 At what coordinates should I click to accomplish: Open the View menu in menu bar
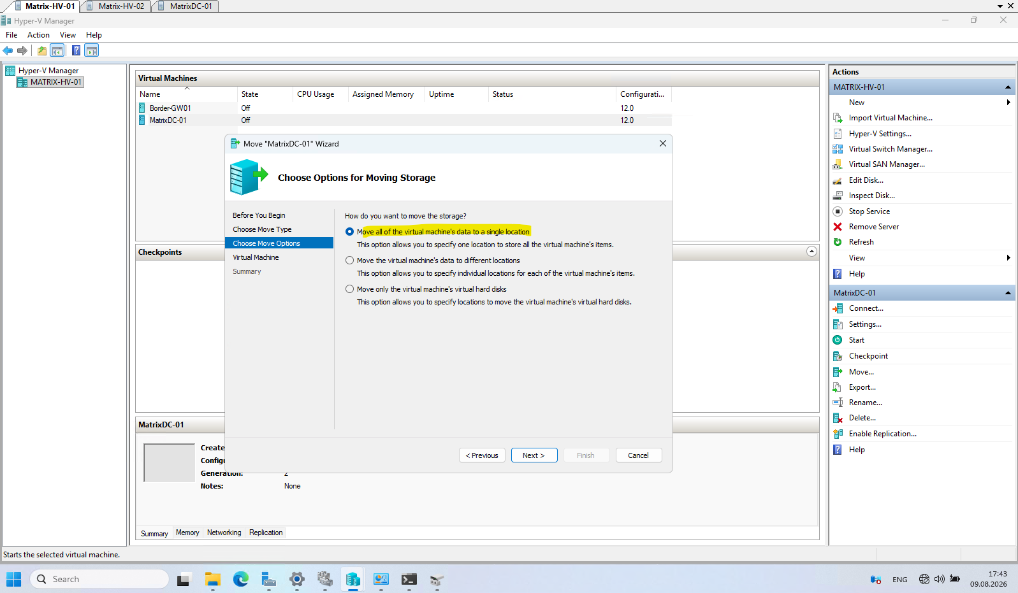[68, 35]
